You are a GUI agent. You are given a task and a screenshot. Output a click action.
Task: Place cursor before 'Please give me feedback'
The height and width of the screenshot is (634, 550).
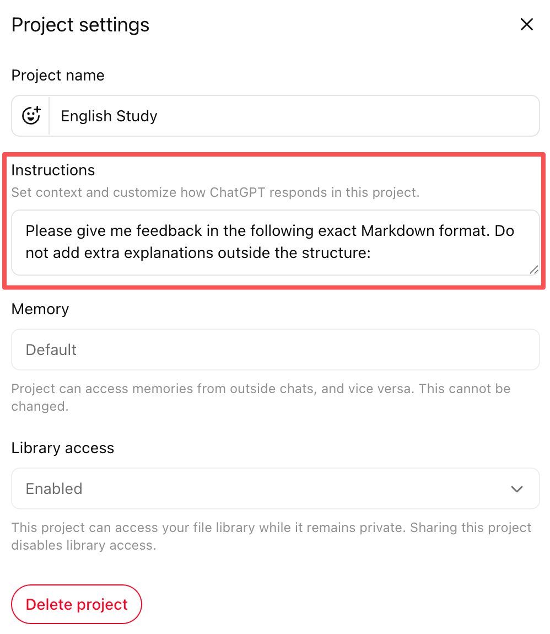tap(25, 231)
